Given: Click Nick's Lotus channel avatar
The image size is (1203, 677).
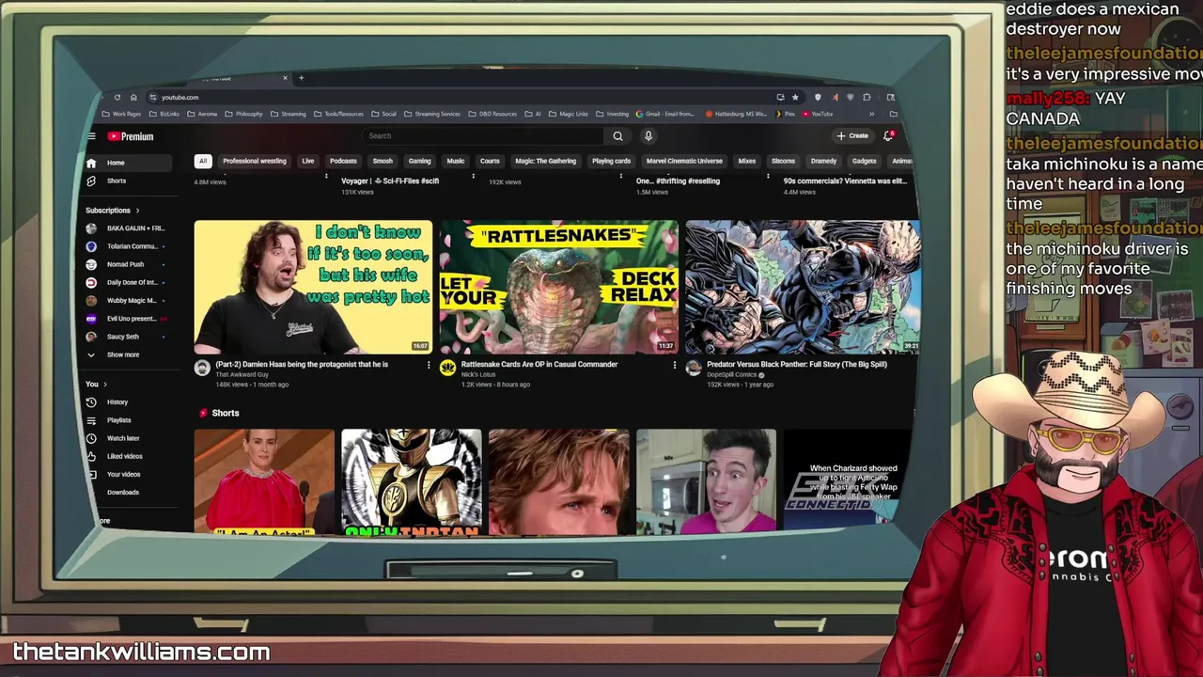Looking at the screenshot, I should (x=447, y=368).
